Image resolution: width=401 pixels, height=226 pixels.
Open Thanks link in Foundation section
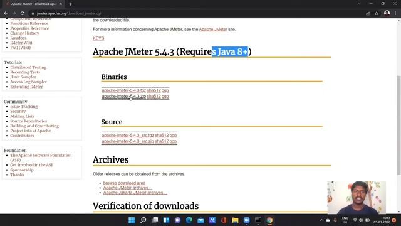[x=17, y=175]
